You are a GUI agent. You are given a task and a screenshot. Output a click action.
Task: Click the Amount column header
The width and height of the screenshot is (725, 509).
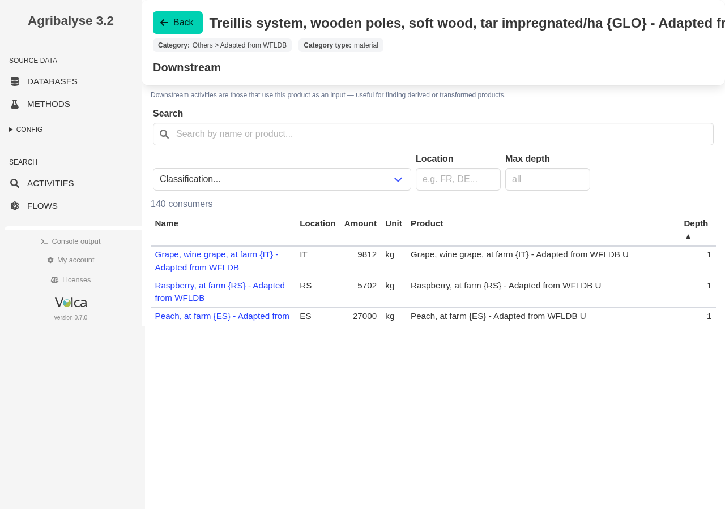360,223
